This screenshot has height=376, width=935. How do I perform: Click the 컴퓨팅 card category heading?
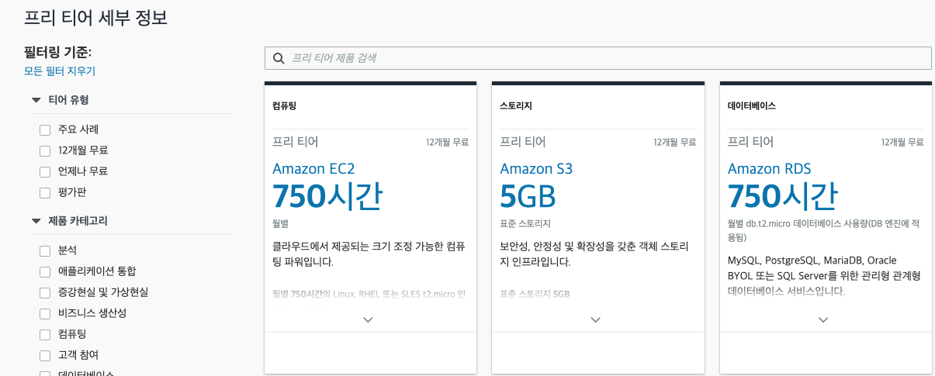(284, 105)
